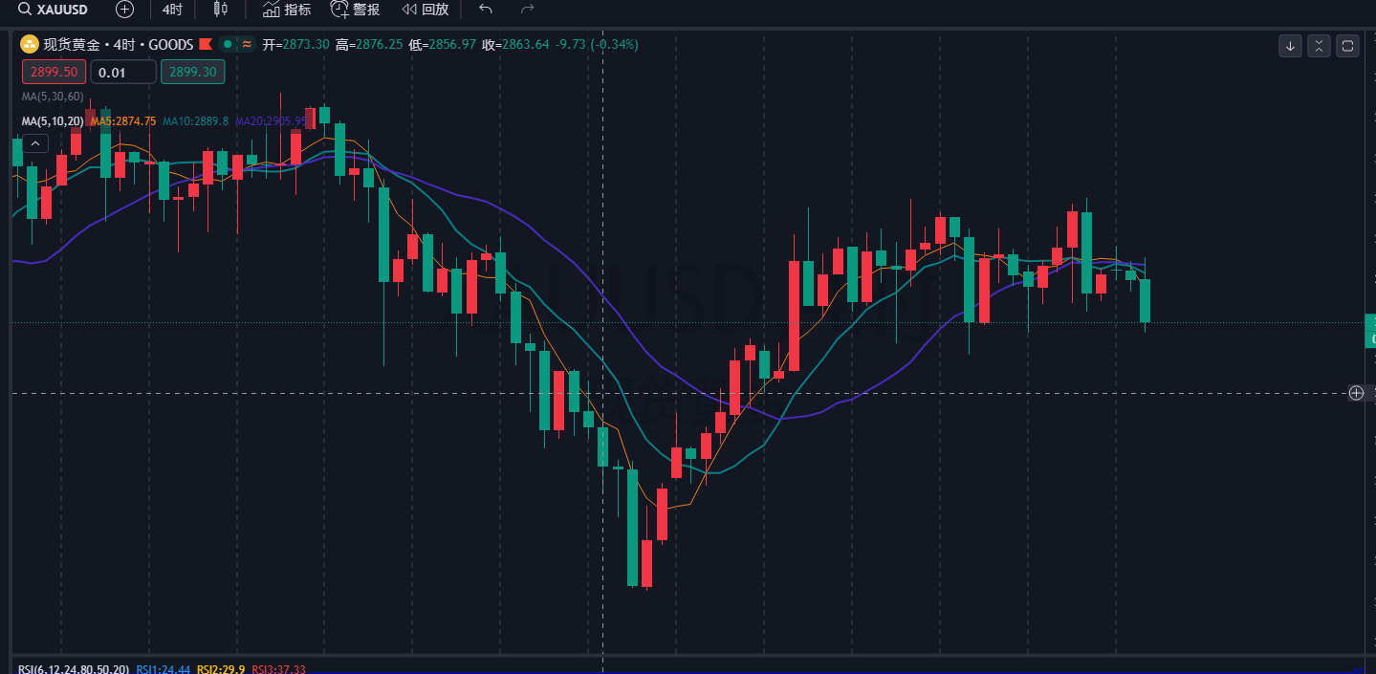Undo the last chart action

pos(486,10)
